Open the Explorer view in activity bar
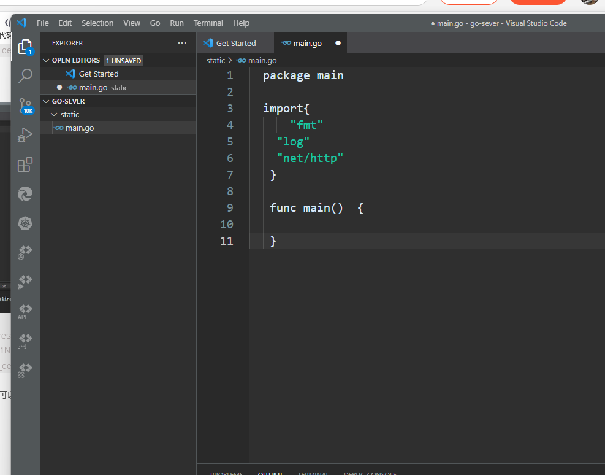The height and width of the screenshot is (475, 605). [26, 47]
